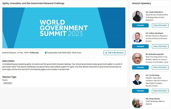Click the Session Speakers heading

click(x=141, y=3)
